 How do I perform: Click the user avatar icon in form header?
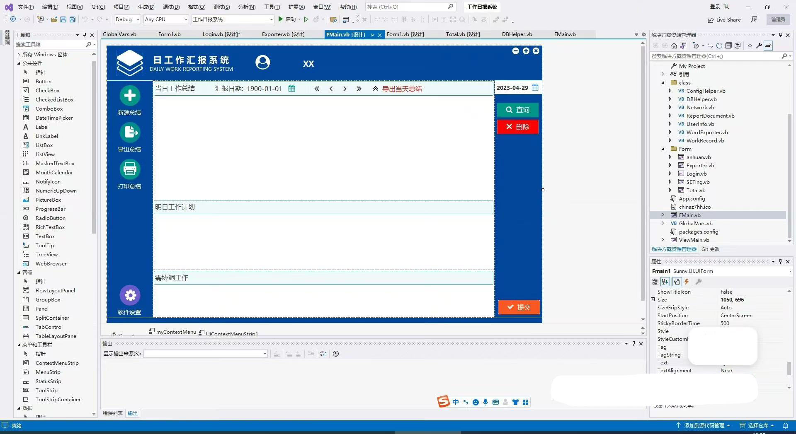pyautogui.click(x=262, y=62)
